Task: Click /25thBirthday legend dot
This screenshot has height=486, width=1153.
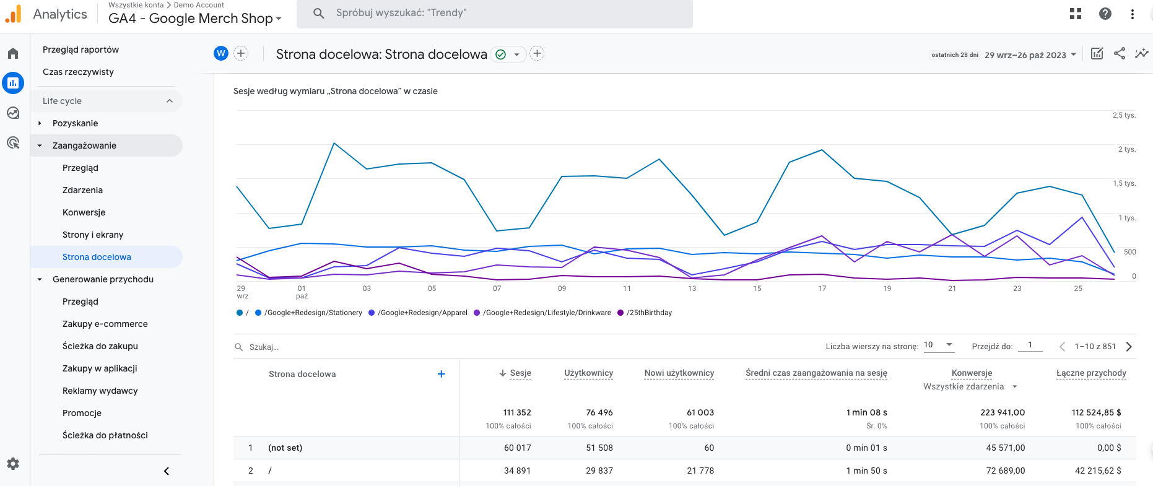Action: [620, 313]
